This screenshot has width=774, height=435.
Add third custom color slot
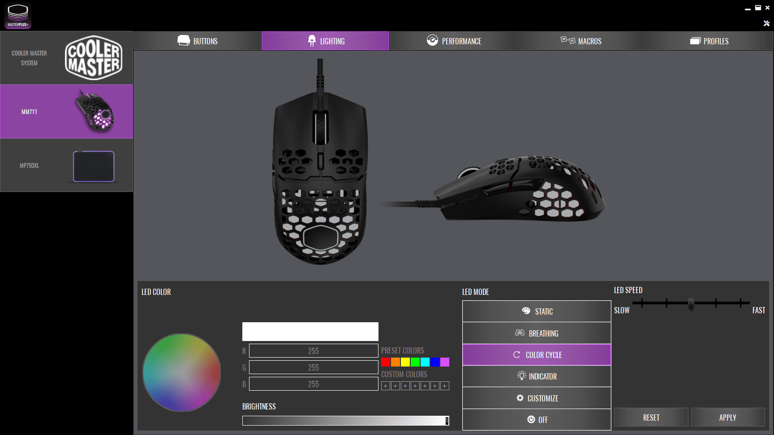405,386
